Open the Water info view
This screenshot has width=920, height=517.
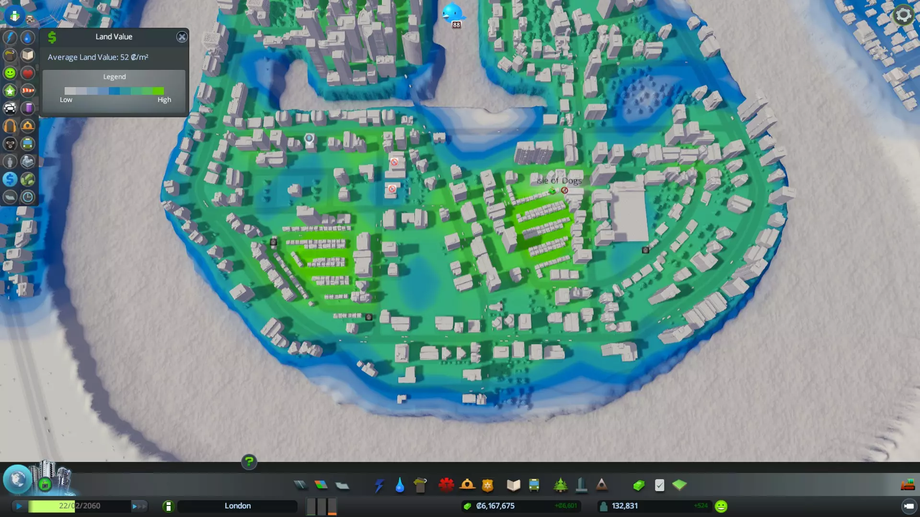pyautogui.click(x=28, y=37)
